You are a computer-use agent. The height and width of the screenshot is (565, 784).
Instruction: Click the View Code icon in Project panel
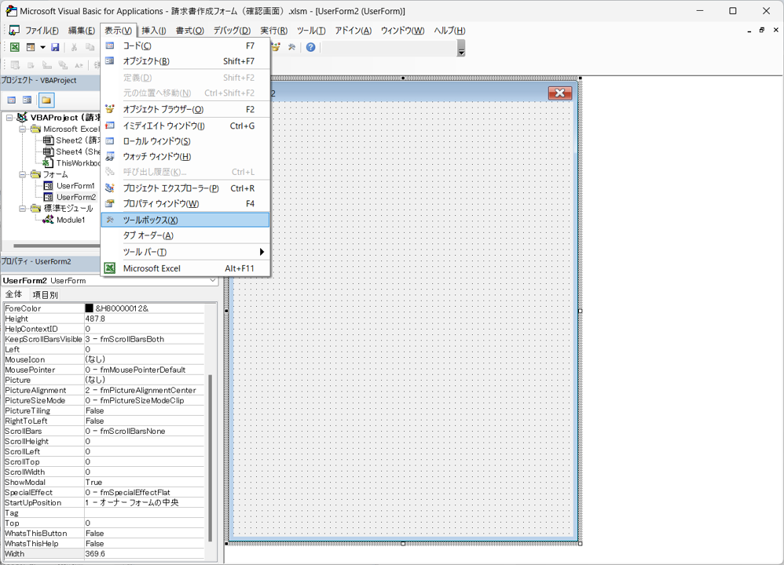tap(12, 100)
